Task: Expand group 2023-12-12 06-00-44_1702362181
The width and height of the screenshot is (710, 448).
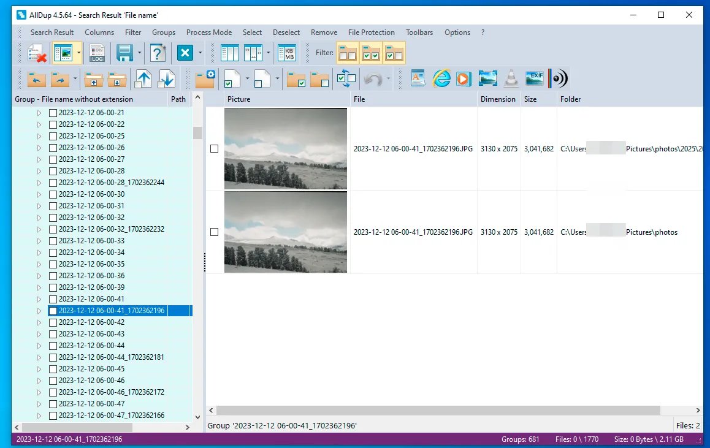Action: 39,357
